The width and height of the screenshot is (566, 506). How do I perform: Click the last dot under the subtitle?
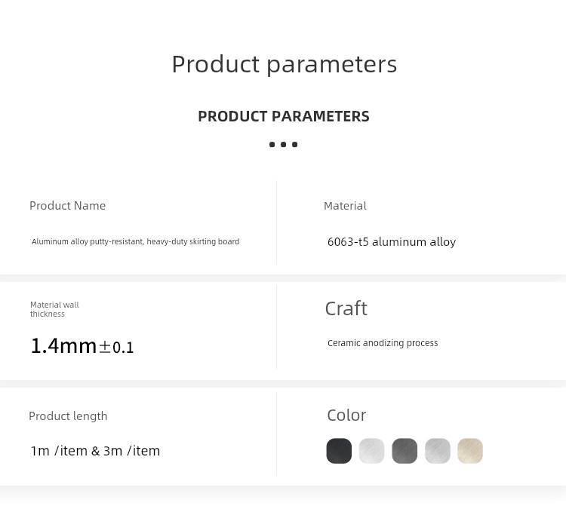point(294,144)
